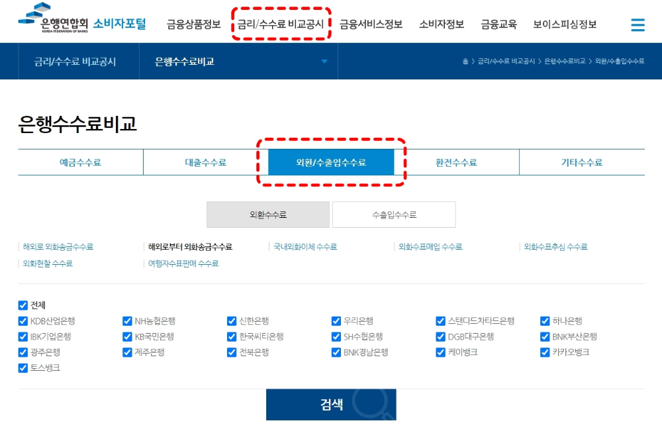Uncheck the 신한은행 checkbox

[x=231, y=321]
